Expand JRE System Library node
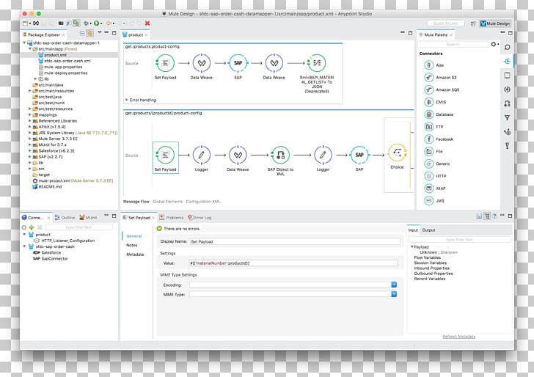The image size is (534, 377). coord(30,133)
